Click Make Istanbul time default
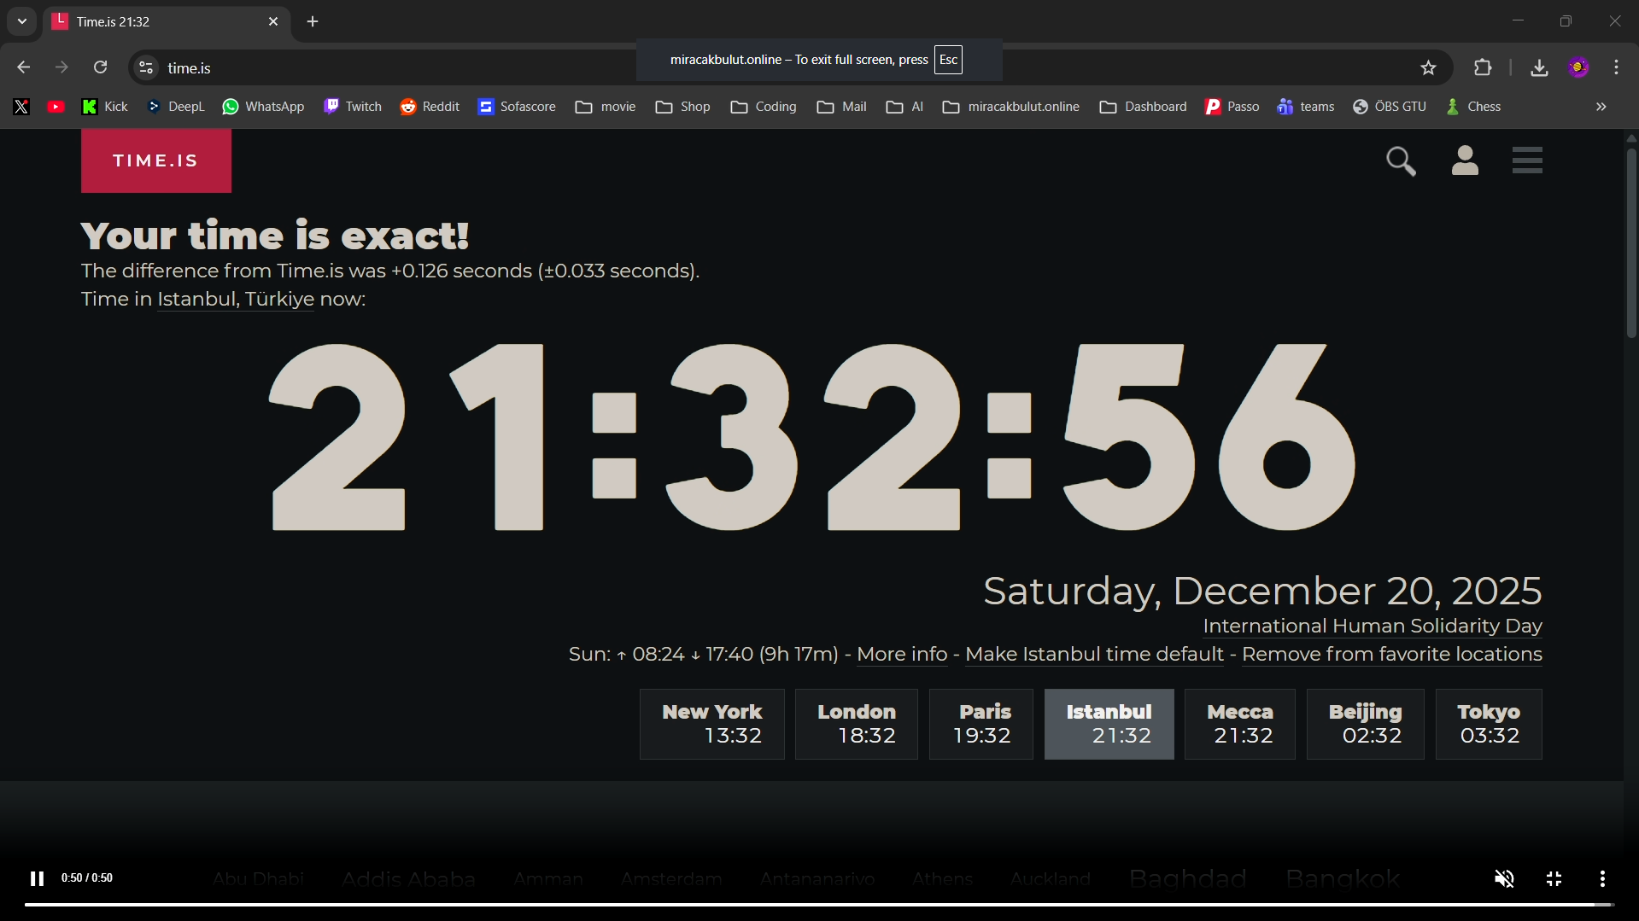Viewport: 1639px width, 921px height. [x=1094, y=655]
